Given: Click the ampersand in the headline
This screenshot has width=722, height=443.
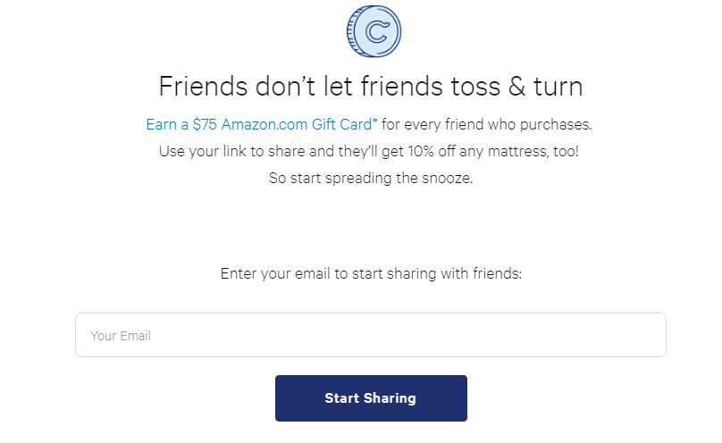Looking at the screenshot, I should 516,87.
